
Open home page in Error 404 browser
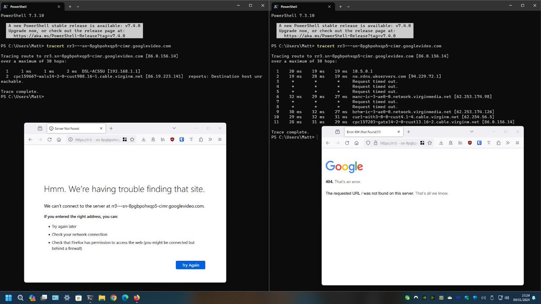pos(356,143)
